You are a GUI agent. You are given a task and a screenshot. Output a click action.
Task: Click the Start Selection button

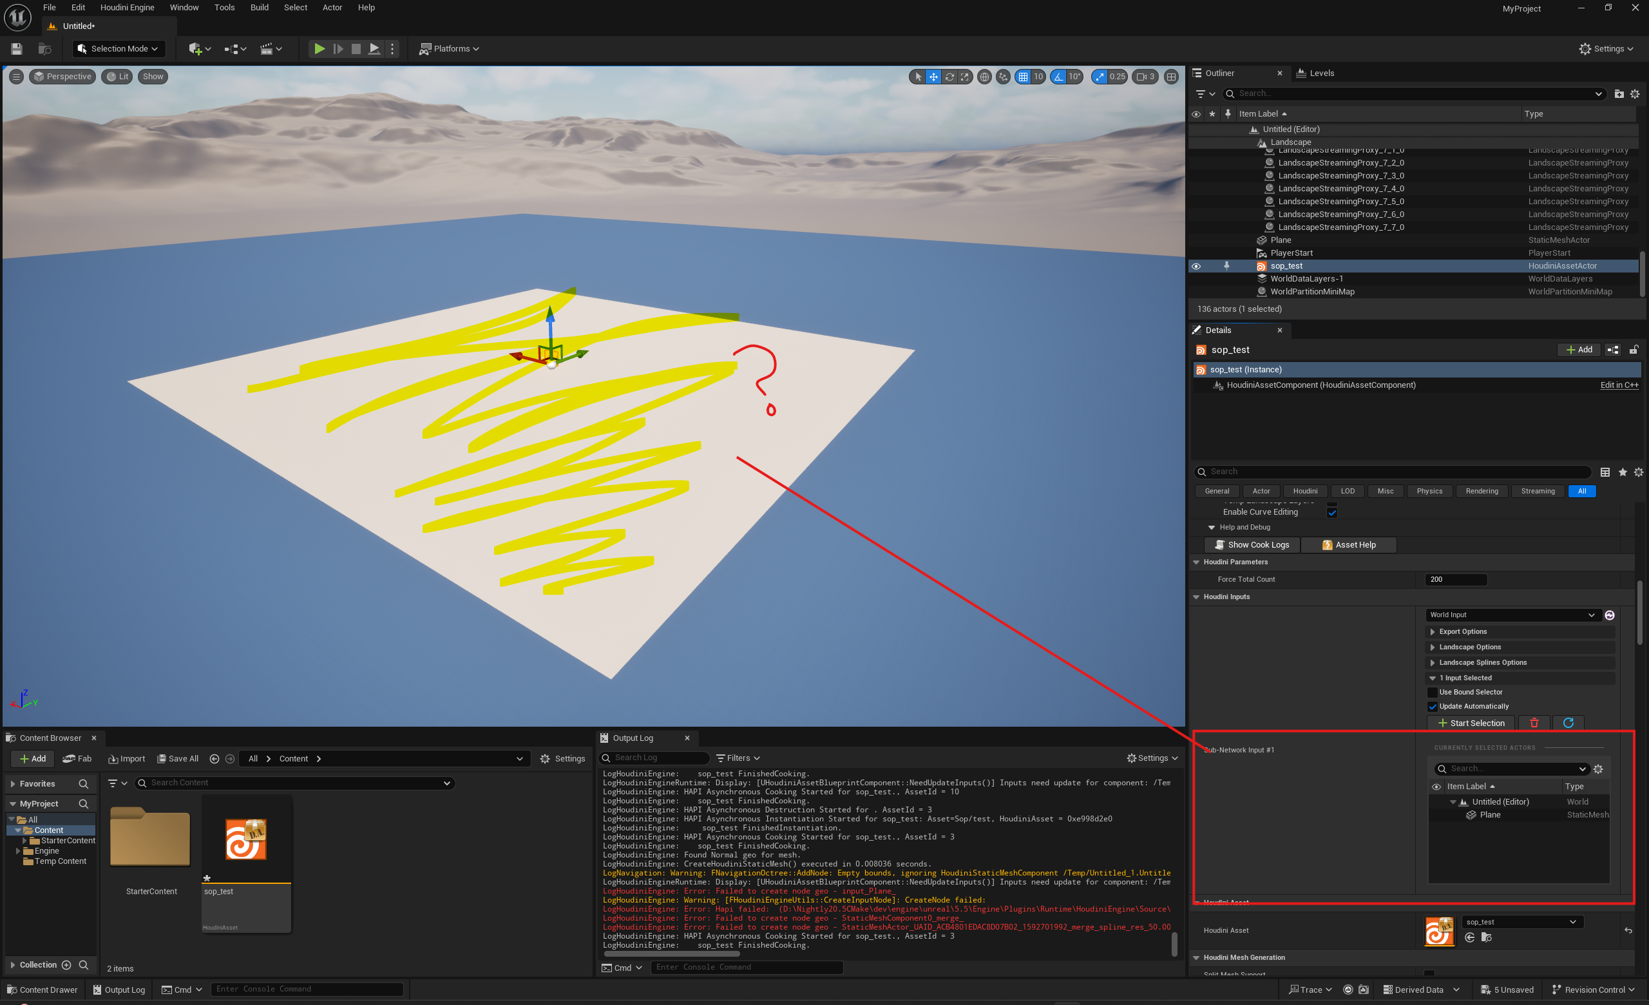point(1471,723)
